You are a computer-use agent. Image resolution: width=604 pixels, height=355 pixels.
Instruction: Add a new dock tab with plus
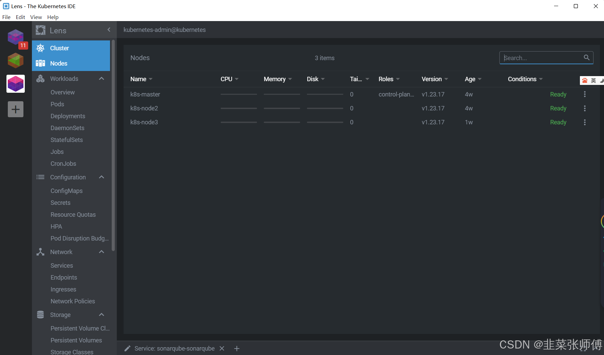(237, 349)
